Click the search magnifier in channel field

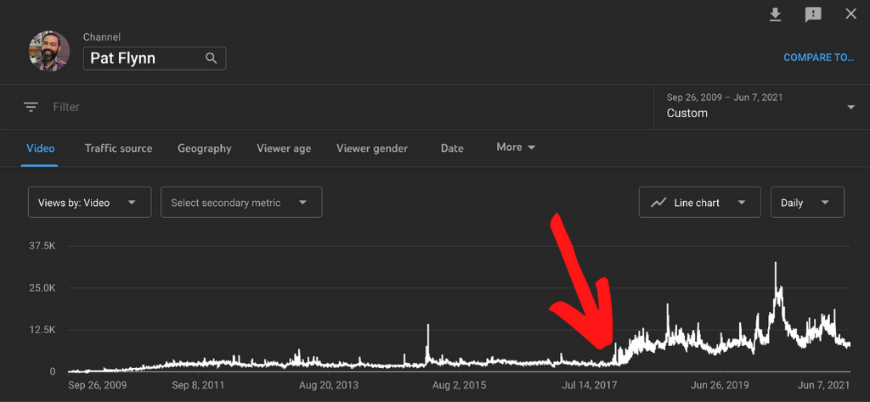[211, 59]
